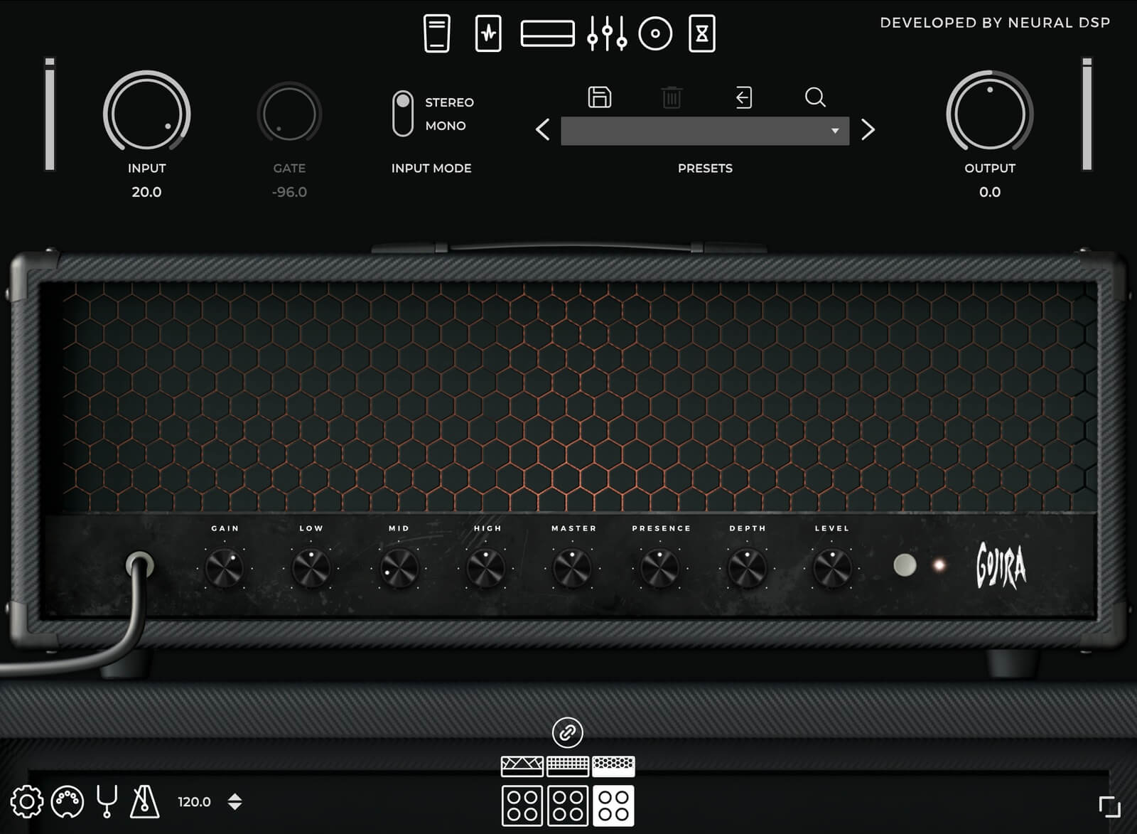Image resolution: width=1137 pixels, height=834 pixels.
Task: Click the search presets magnifier icon
Action: [815, 97]
